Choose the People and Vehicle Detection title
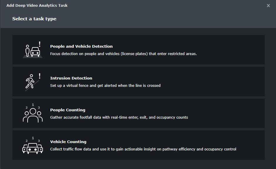The width and height of the screenshot is (276, 169). pos(81,46)
